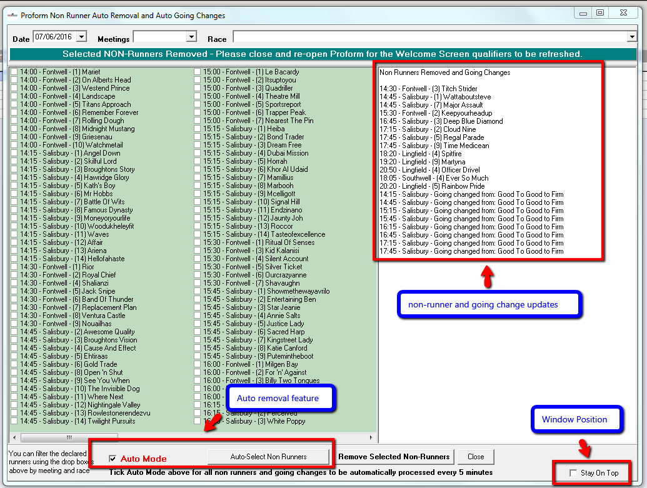The height and width of the screenshot is (488, 647).
Task: Click 15:00 Fontwell (7) Nearest The Pin entry
Action: coord(258,121)
